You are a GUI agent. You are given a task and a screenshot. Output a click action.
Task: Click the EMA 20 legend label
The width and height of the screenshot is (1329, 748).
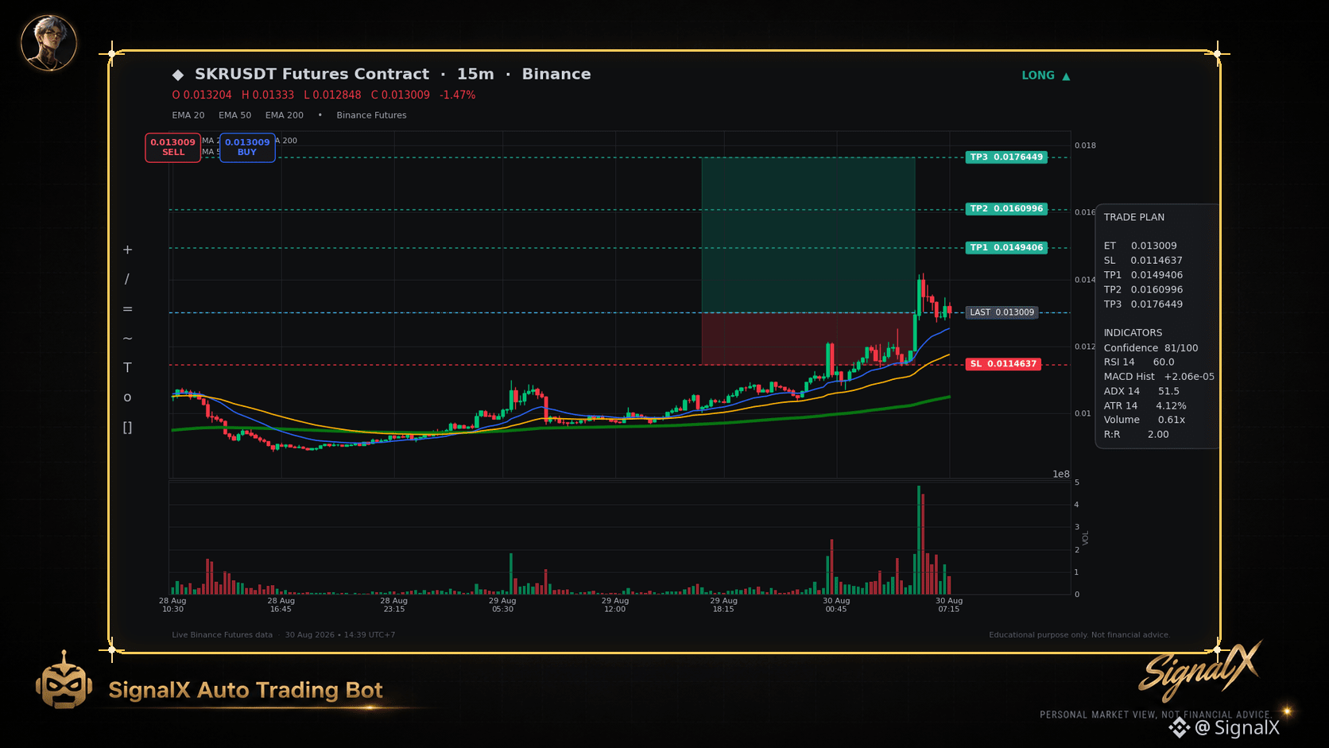coord(188,115)
